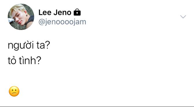Click the word "tình?" in the tweet
This screenshot has width=194, height=107.
pos(30,61)
